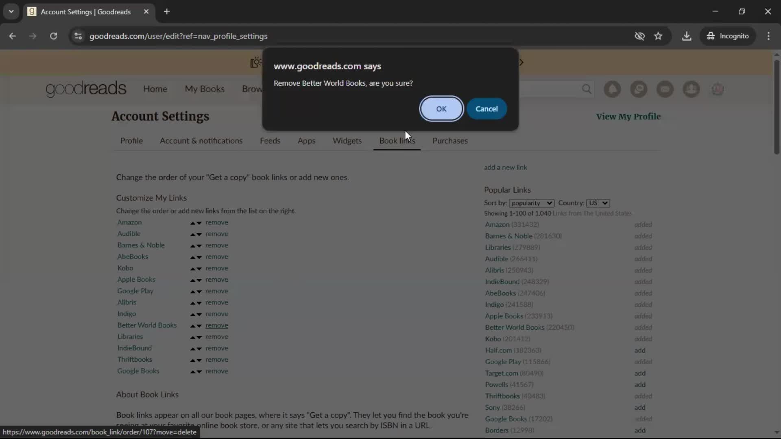Remove the Amazon book link

217,223
